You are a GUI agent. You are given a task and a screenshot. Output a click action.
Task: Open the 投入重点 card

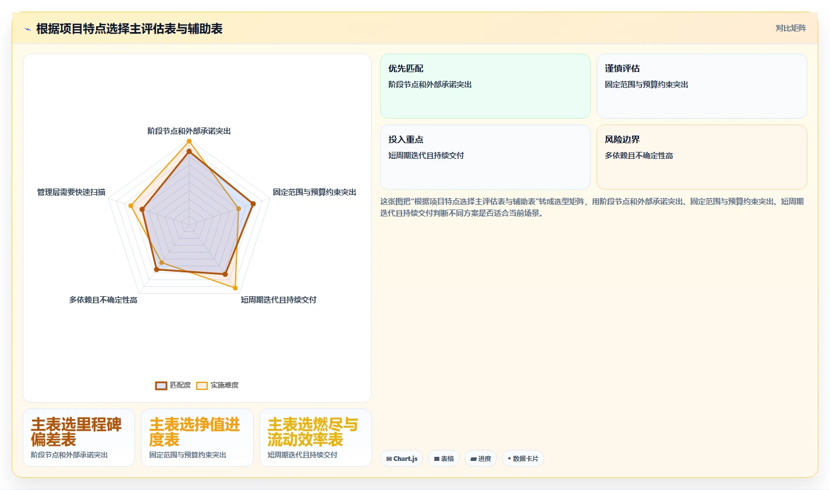pyautogui.click(x=485, y=157)
